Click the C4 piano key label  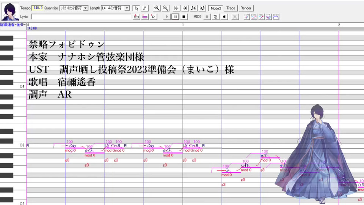(22, 87)
